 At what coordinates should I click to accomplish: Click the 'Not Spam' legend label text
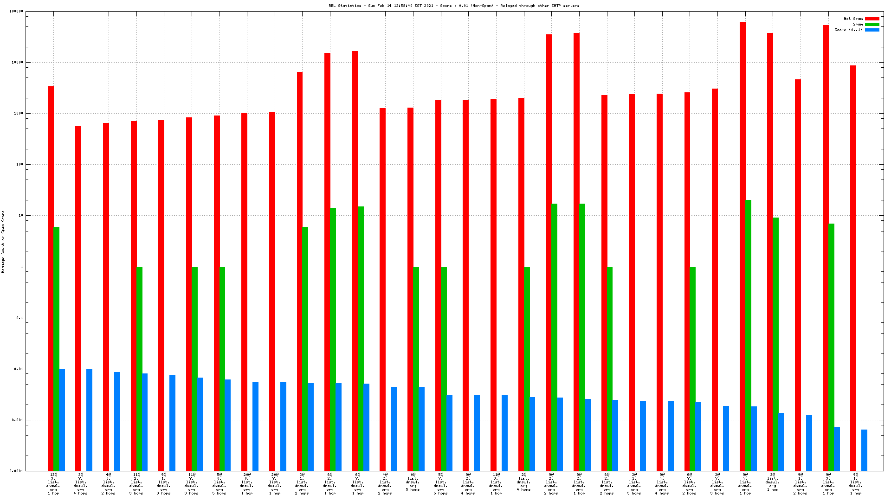pyautogui.click(x=853, y=19)
